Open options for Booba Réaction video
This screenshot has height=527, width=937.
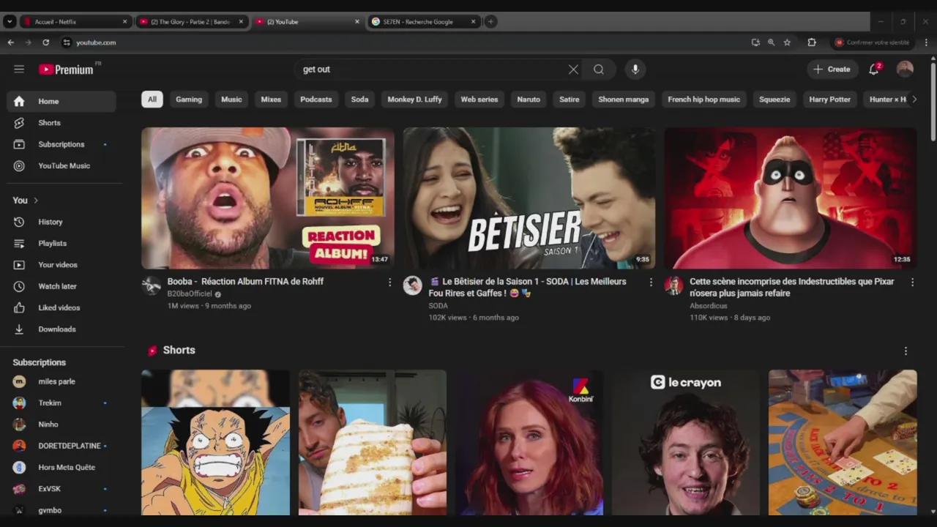(389, 283)
